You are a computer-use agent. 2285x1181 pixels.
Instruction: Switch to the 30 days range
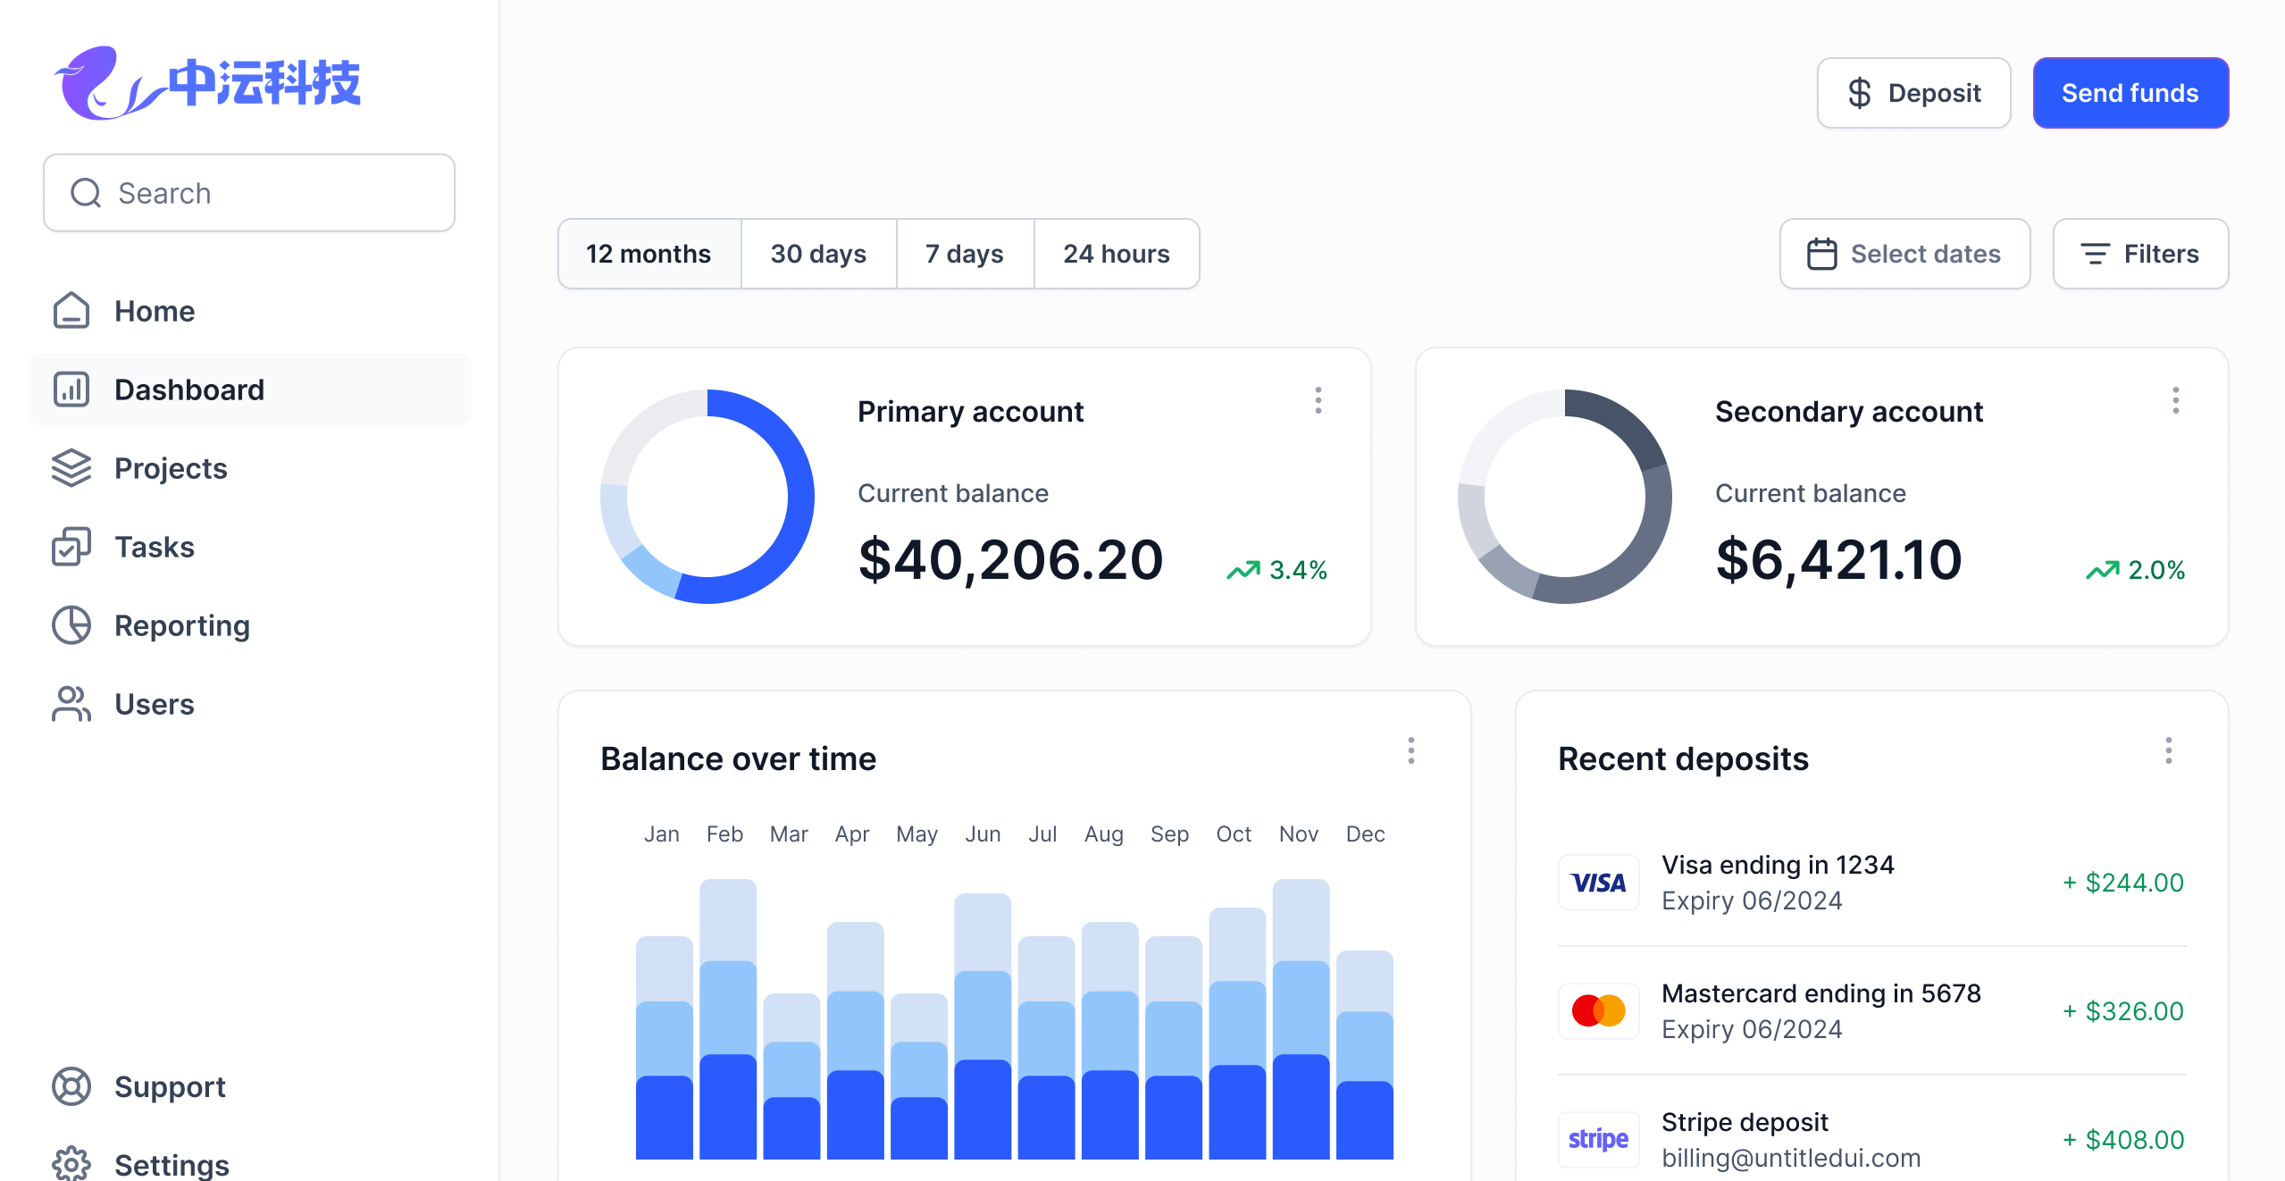click(818, 254)
